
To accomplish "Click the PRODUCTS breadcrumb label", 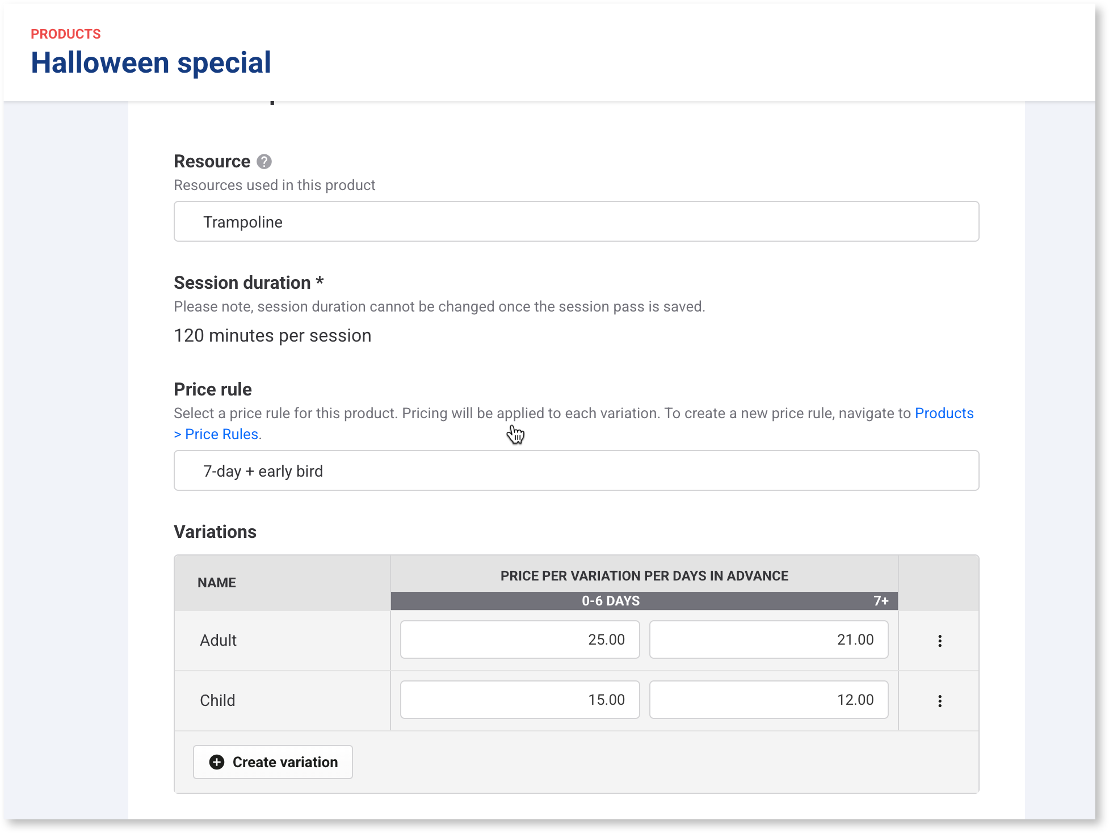I will 66,33.
